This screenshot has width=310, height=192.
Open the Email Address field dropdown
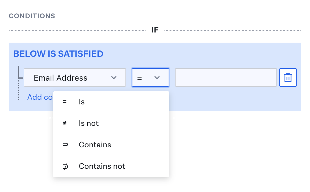pos(74,77)
